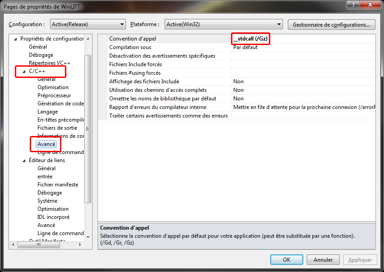
Task: Confirm the dialog with the OK button
Action: (287, 259)
